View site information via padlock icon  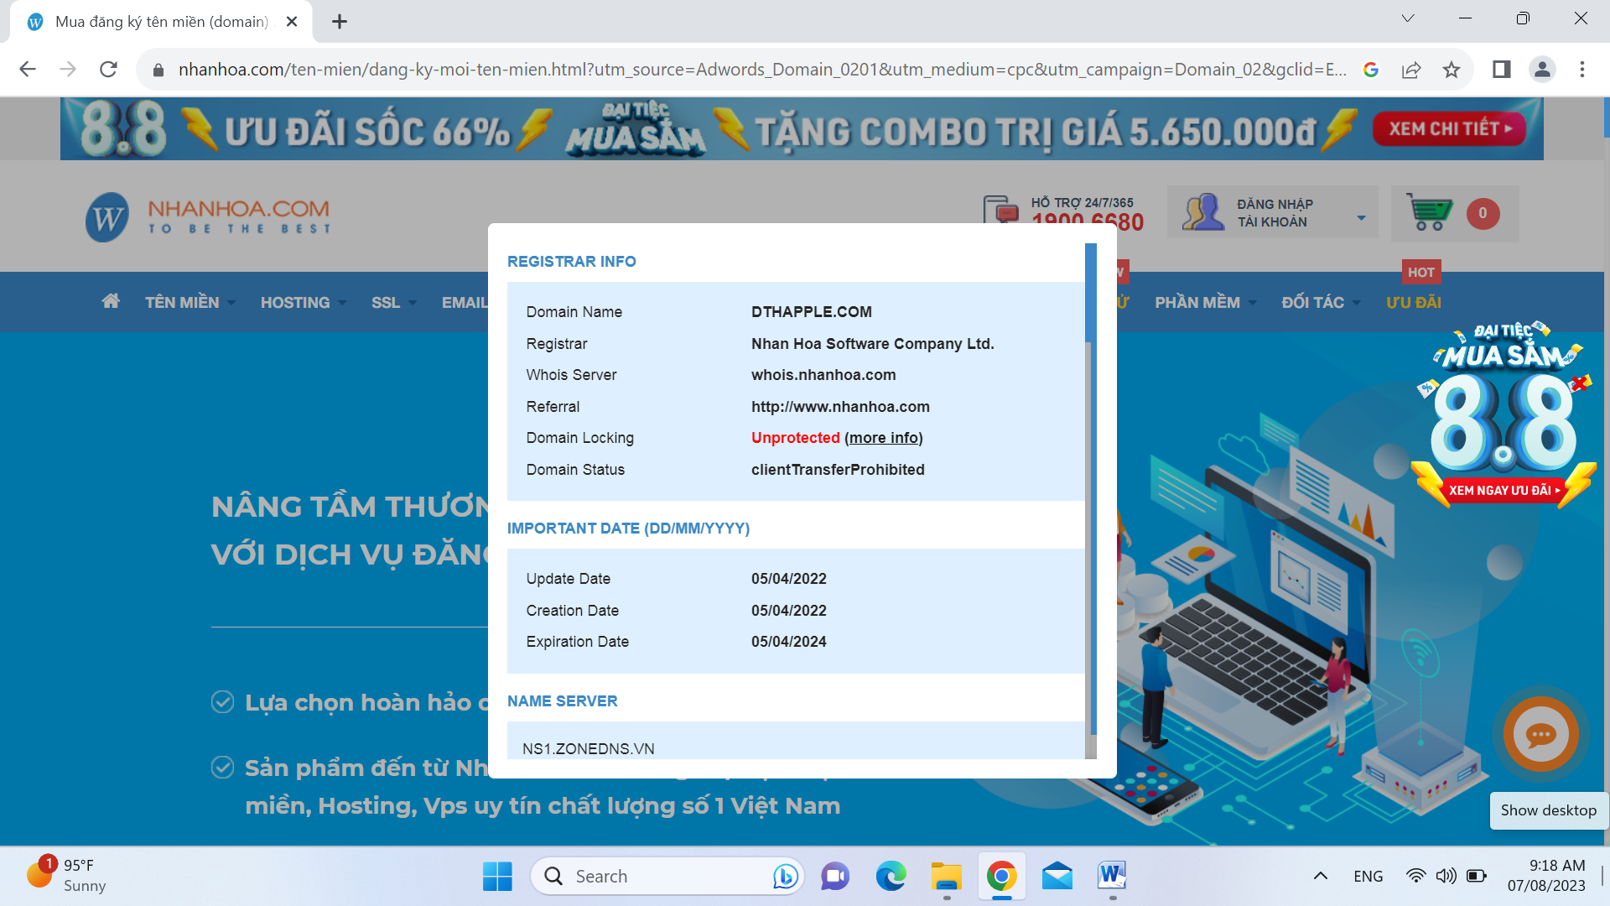(158, 70)
